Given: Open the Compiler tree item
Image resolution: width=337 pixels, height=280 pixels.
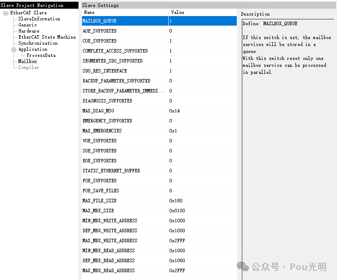Looking at the screenshot, I should click(x=29, y=68).
